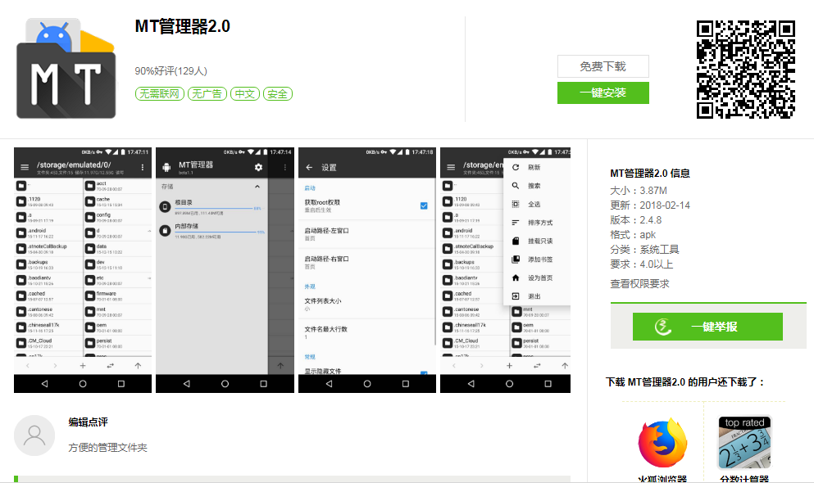The width and height of the screenshot is (814, 483).
Task: Click the 免费下载 button
Action: (x=603, y=66)
